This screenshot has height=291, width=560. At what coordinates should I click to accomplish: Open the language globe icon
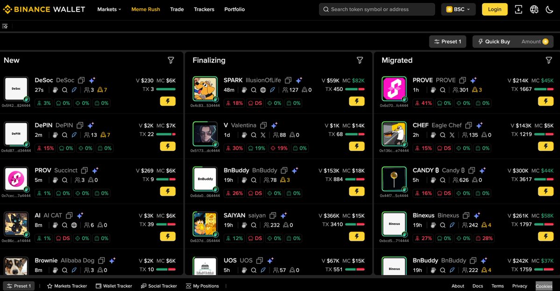click(534, 10)
